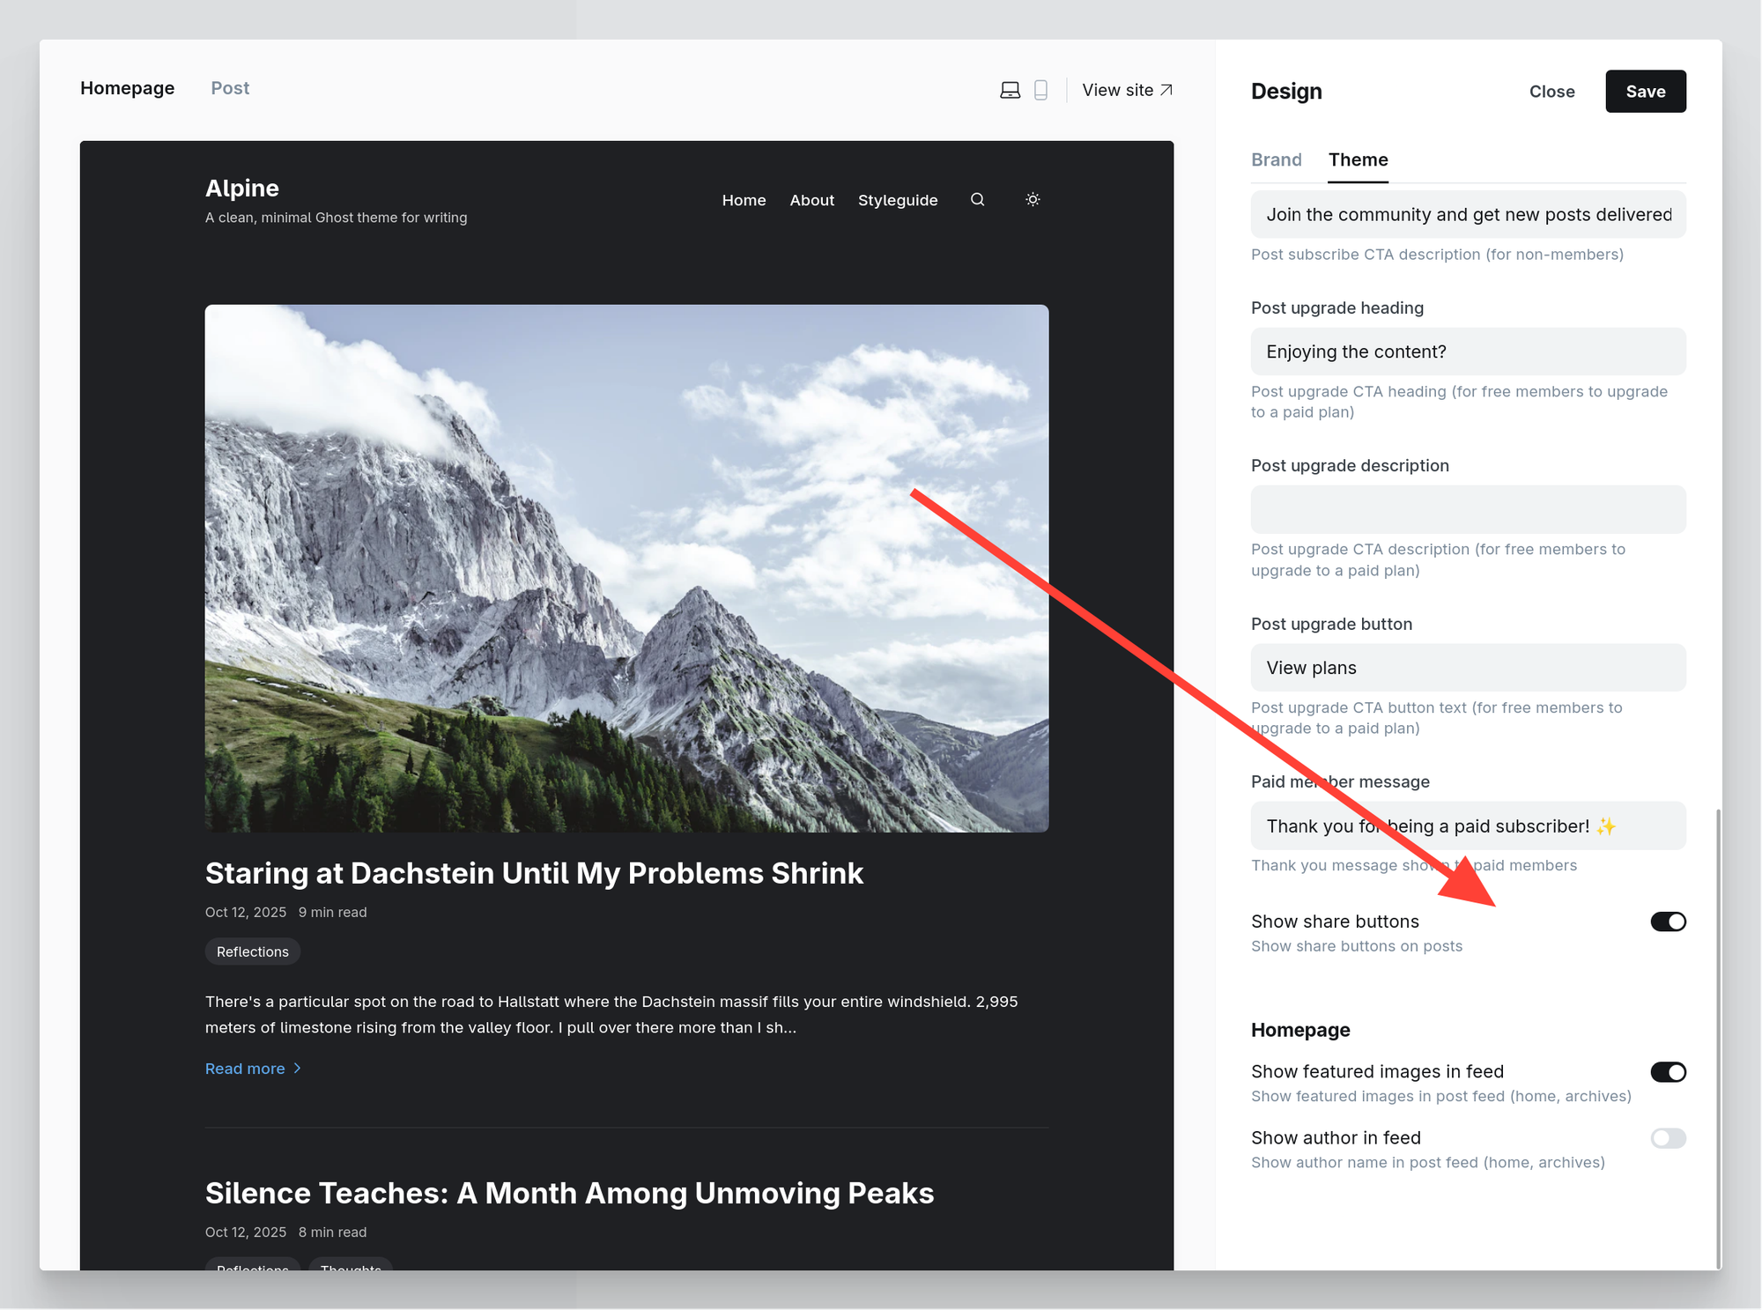Click the search icon in site header
1762x1310 pixels.
tap(977, 200)
